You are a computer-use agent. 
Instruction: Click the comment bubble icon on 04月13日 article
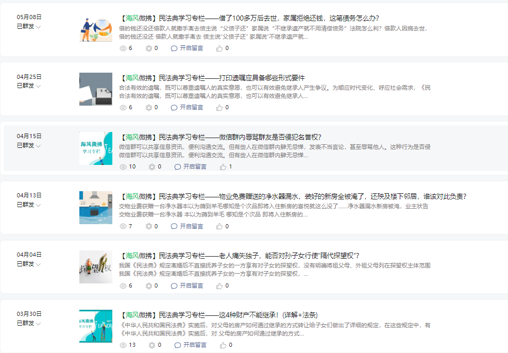pos(174,226)
